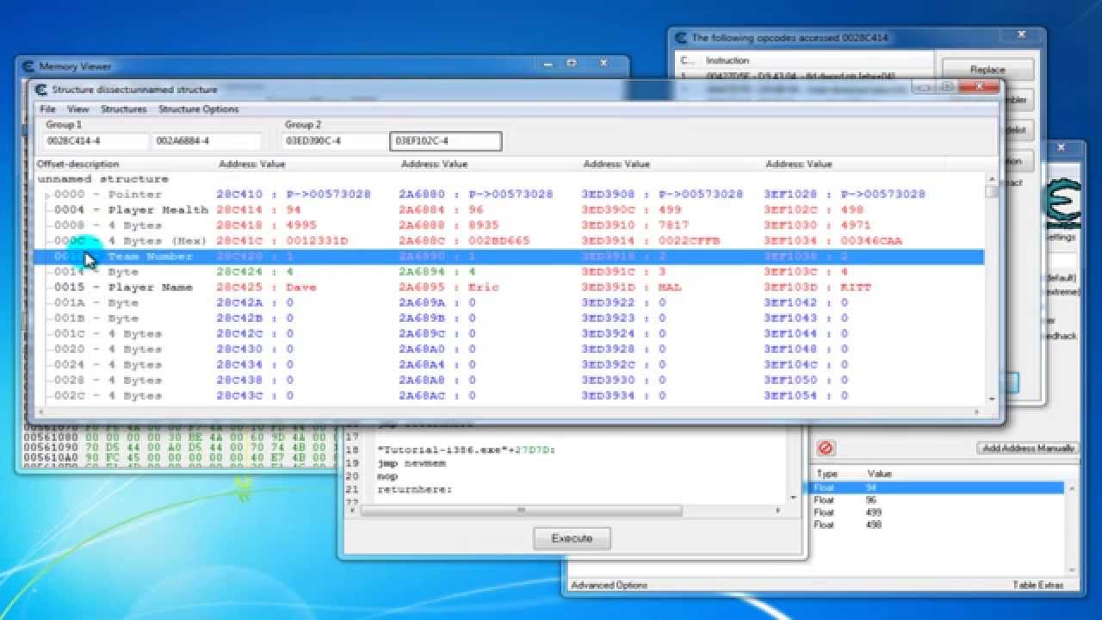1102x620 pixels.
Task: Select the unnamed structure root row
Action: point(102,179)
